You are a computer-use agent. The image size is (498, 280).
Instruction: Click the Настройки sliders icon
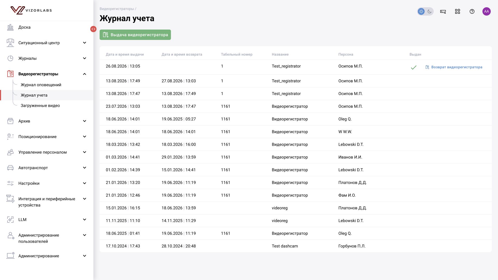pos(10,183)
